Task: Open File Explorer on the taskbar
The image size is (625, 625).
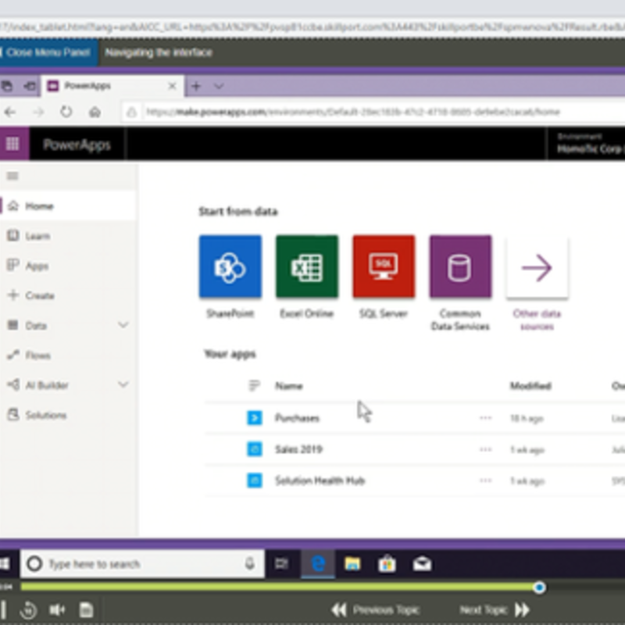Action: (352, 563)
